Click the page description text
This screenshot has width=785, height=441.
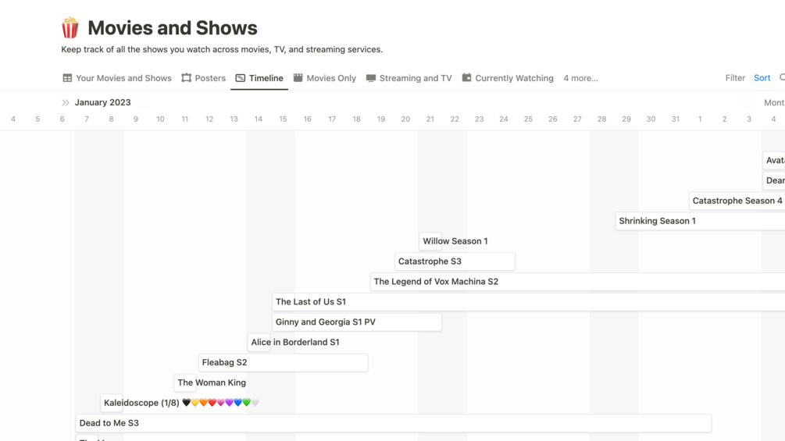tap(222, 49)
